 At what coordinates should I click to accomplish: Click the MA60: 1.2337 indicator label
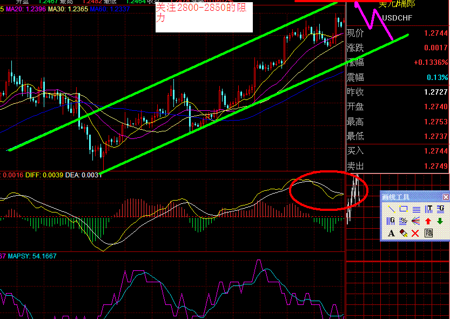(110, 9)
